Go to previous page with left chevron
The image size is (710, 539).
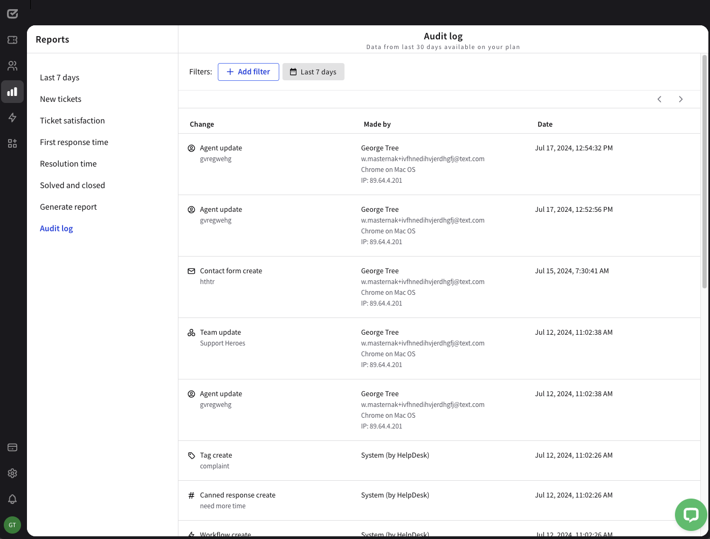(x=659, y=99)
